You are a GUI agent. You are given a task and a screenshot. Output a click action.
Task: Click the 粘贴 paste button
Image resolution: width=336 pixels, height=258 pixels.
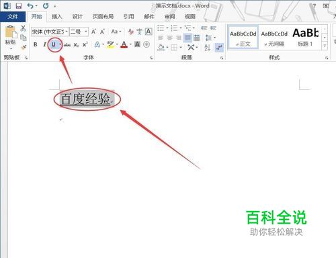tap(11, 38)
